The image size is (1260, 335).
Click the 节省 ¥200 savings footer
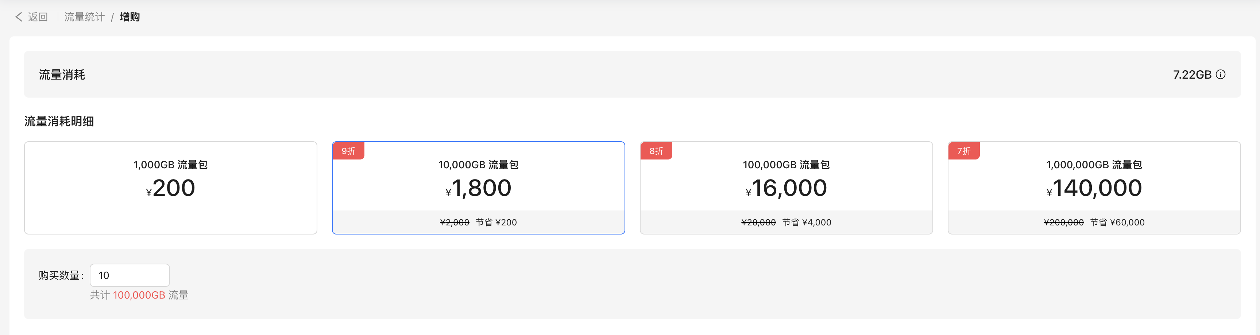coord(496,222)
